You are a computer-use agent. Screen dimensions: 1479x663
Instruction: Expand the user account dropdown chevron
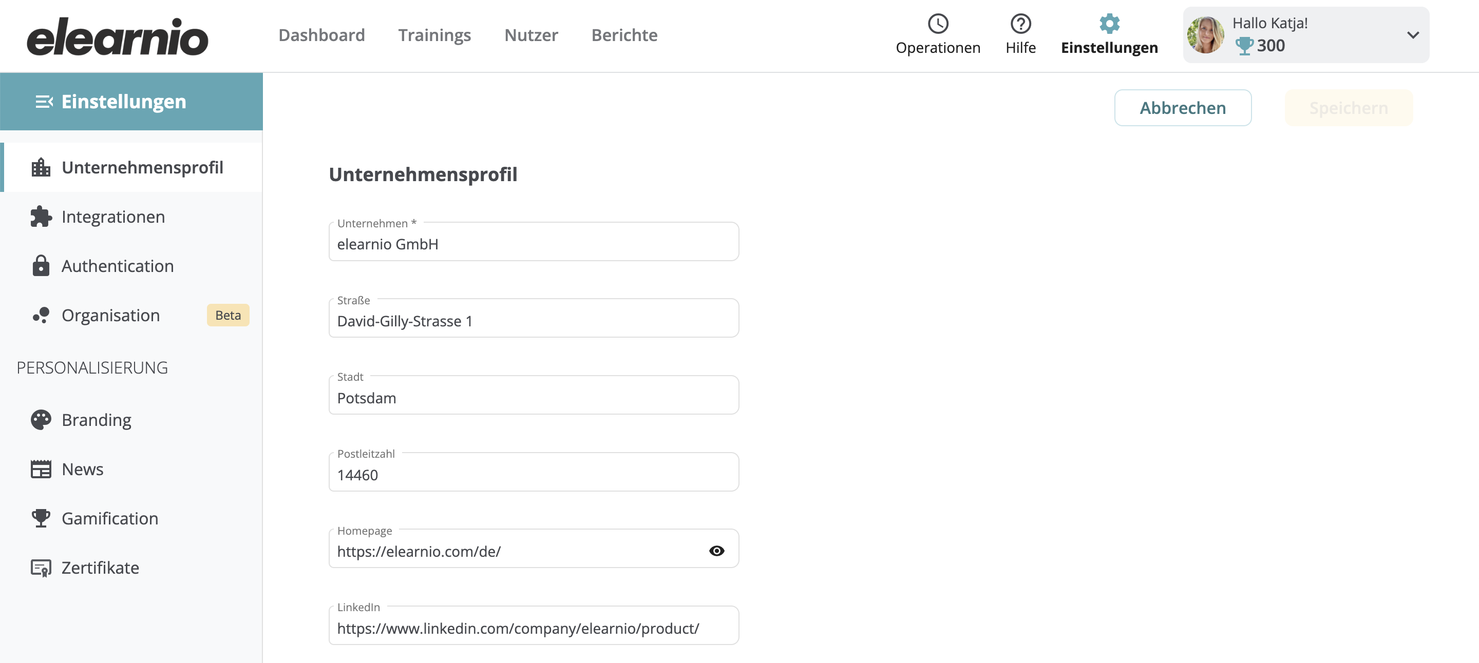coord(1412,35)
